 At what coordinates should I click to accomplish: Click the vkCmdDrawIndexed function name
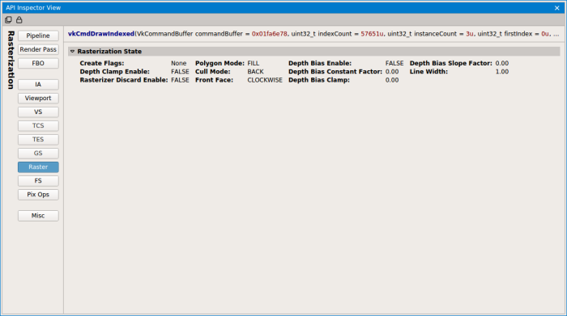(x=101, y=34)
